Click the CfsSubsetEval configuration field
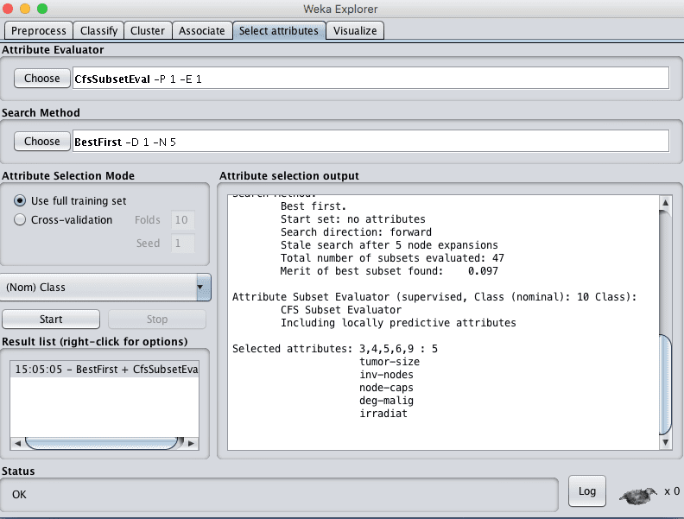 (370, 79)
